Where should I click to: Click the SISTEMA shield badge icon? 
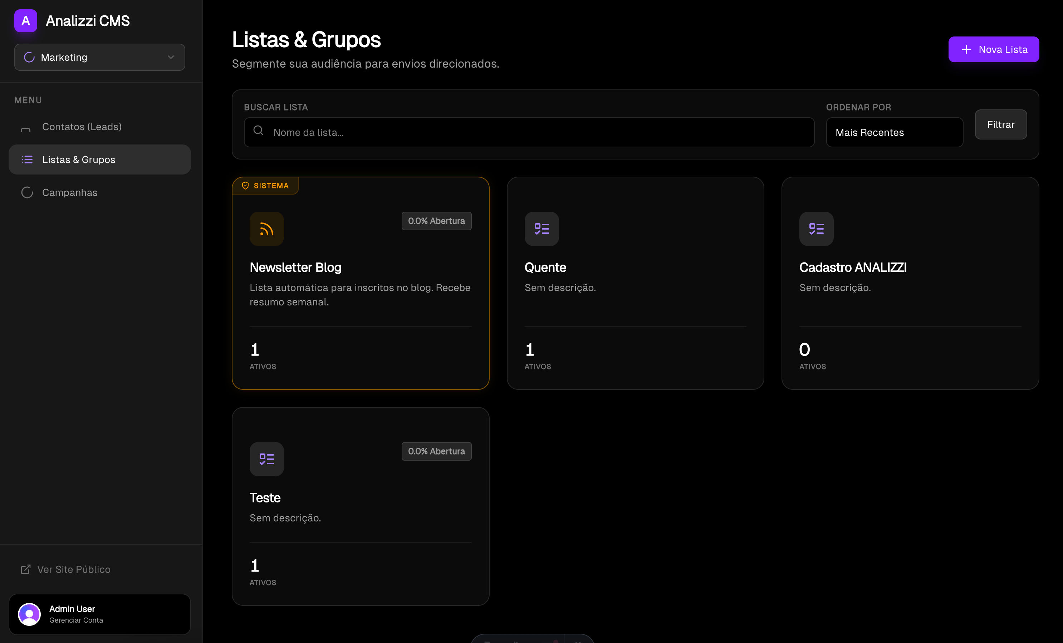245,186
